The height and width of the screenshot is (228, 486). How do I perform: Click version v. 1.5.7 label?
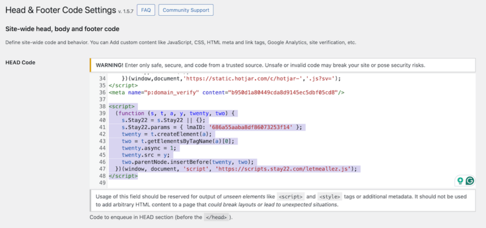[x=126, y=12]
